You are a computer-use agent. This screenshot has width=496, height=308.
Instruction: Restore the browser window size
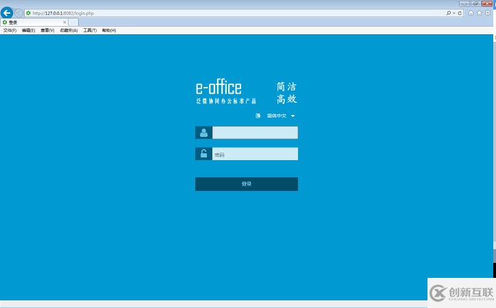pos(475,4)
